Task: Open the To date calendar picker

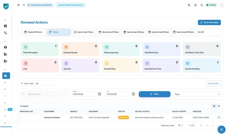Action: click(133, 94)
